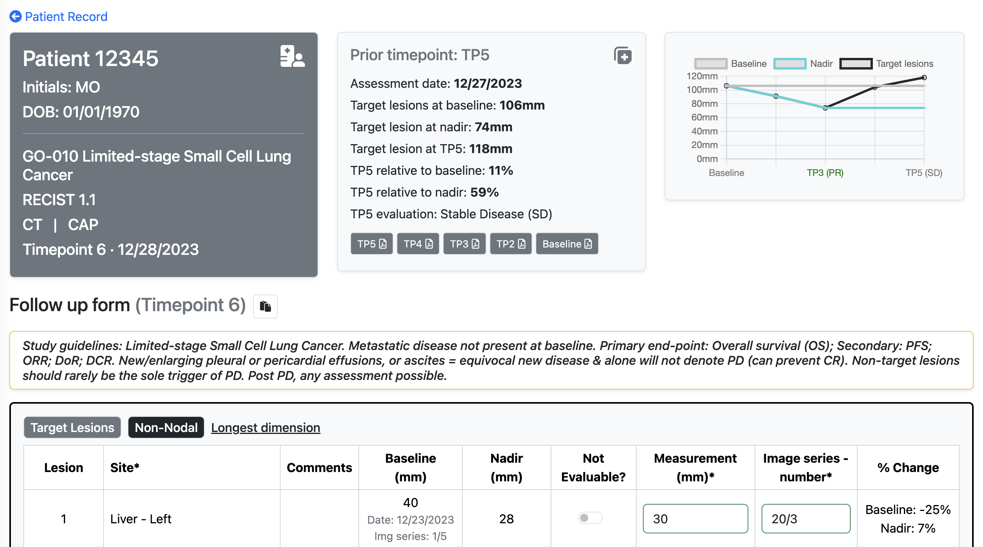Click the 'TP5 relative to nadir: 59%' line
The height and width of the screenshot is (547, 983).
coord(425,192)
